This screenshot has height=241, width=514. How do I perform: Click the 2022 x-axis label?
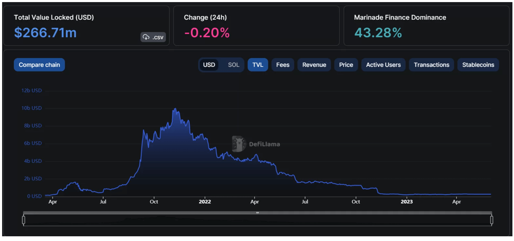tap(205, 202)
